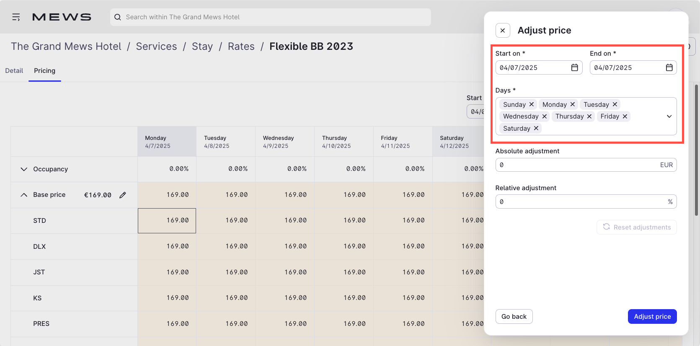700x346 pixels.
Task: Click the Thursday 4/10/2025 column header
Action: [344, 142]
